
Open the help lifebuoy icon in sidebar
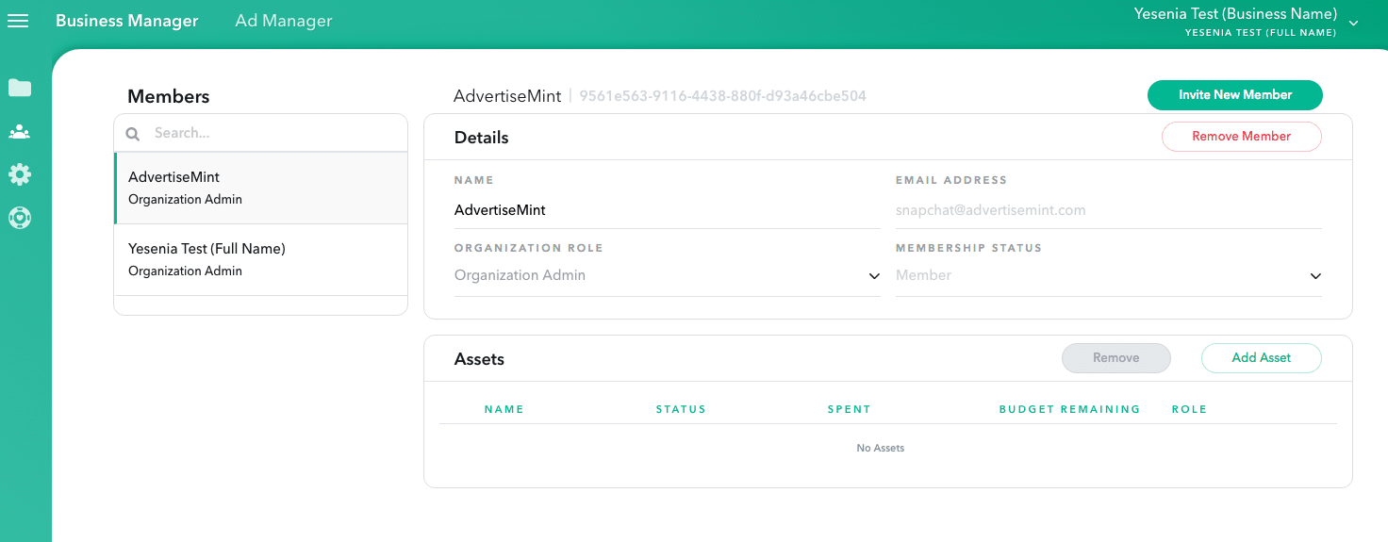point(20,218)
